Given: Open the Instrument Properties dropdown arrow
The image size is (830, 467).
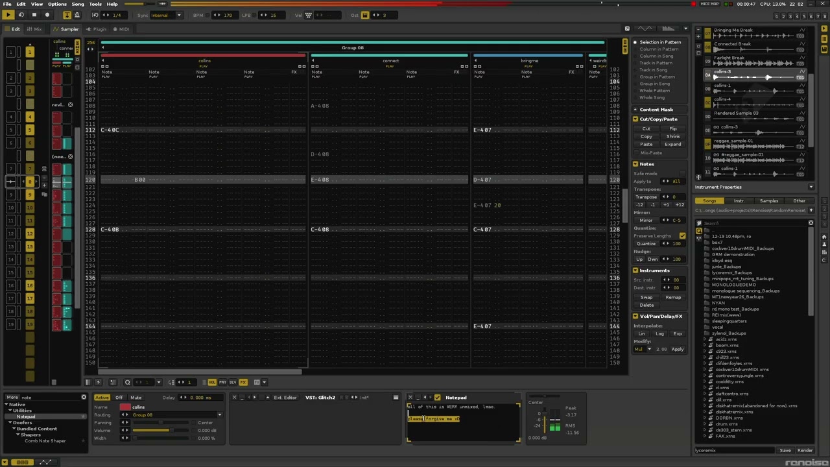Looking at the screenshot, I should click(811, 187).
